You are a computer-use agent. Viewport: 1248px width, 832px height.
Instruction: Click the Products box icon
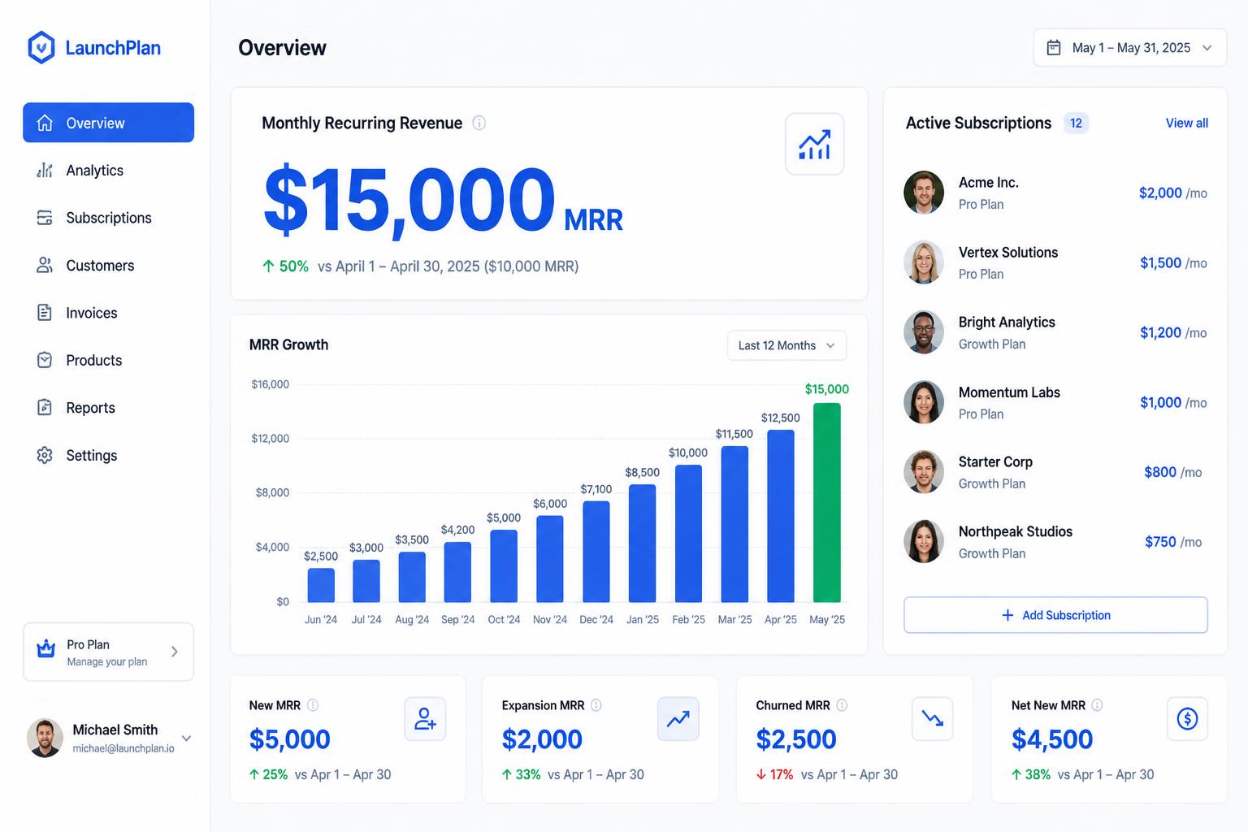[x=45, y=360]
